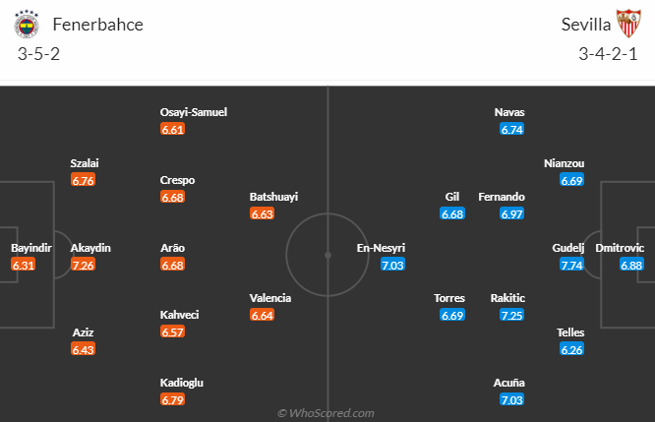The width and height of the screenshot is (655, 422).
Task: Click Gudelj's 7.74 rating badge
Action: tap(571, 266)
